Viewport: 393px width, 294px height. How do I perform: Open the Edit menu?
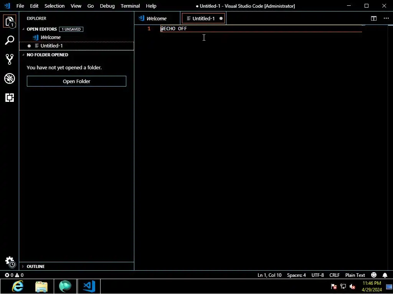pyautogui.click(x=34, y=6)
